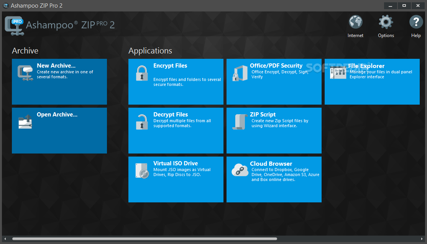Start the ZIP Script tile title
Screen dimensions: 427x244
pos(263,115)
